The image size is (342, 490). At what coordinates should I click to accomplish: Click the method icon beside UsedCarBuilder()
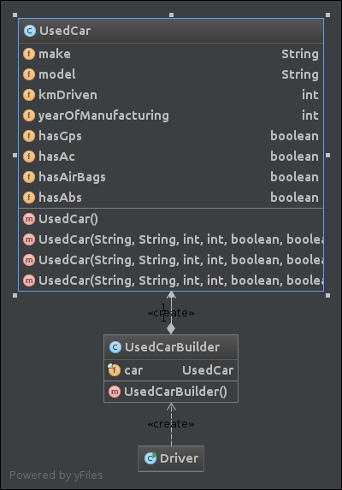115,392
